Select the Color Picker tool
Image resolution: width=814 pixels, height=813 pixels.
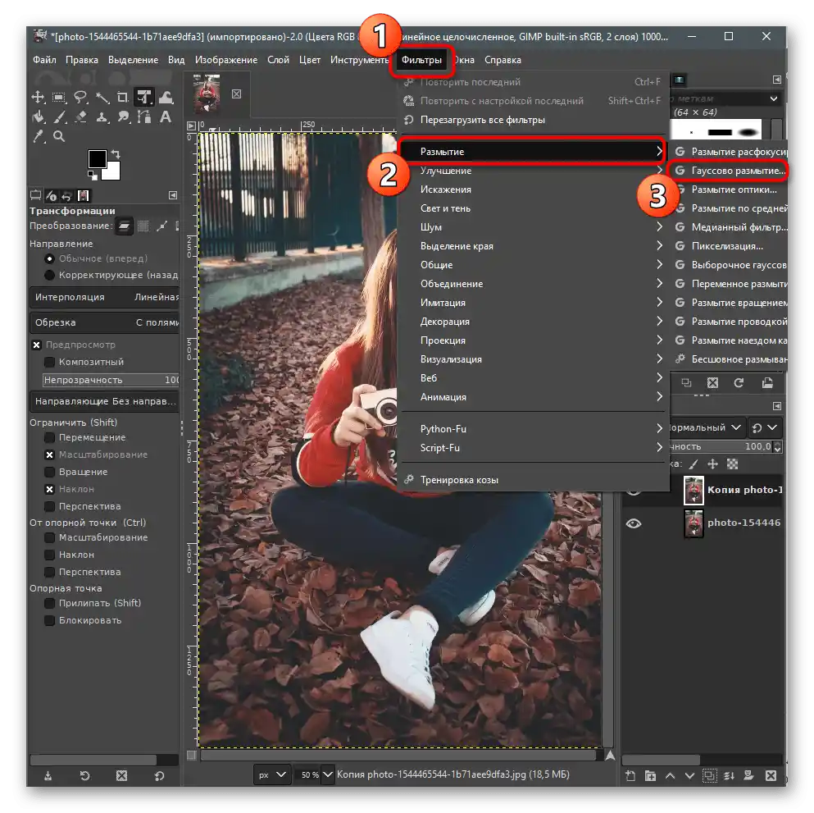coord(38,137)
